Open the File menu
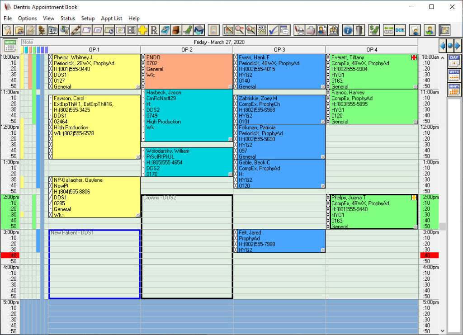This screenshot has width=463, height=335. [8, 19]
